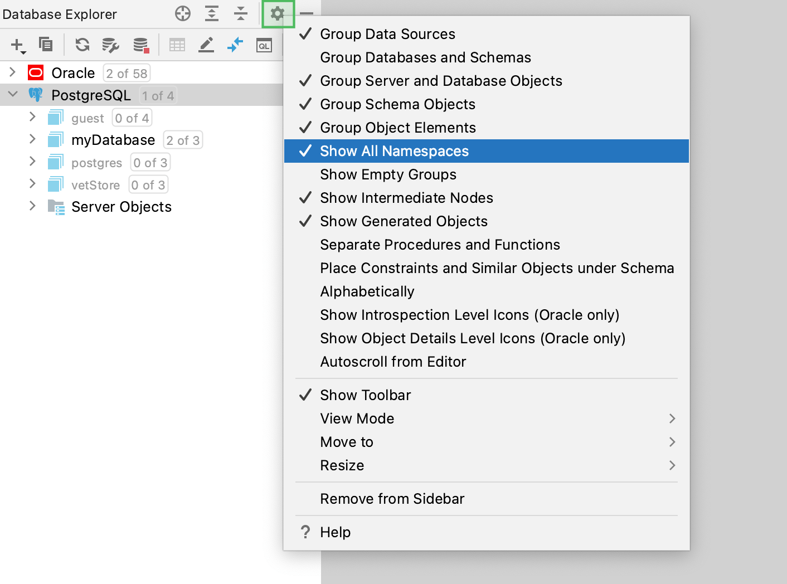This screenshot has height=584, width=787.
Task: Collapse the PostgreSQL data source node
Action: coord(12,94)
